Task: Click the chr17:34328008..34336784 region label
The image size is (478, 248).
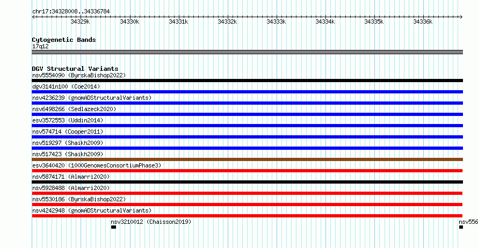Action: [x=71, y=11]
